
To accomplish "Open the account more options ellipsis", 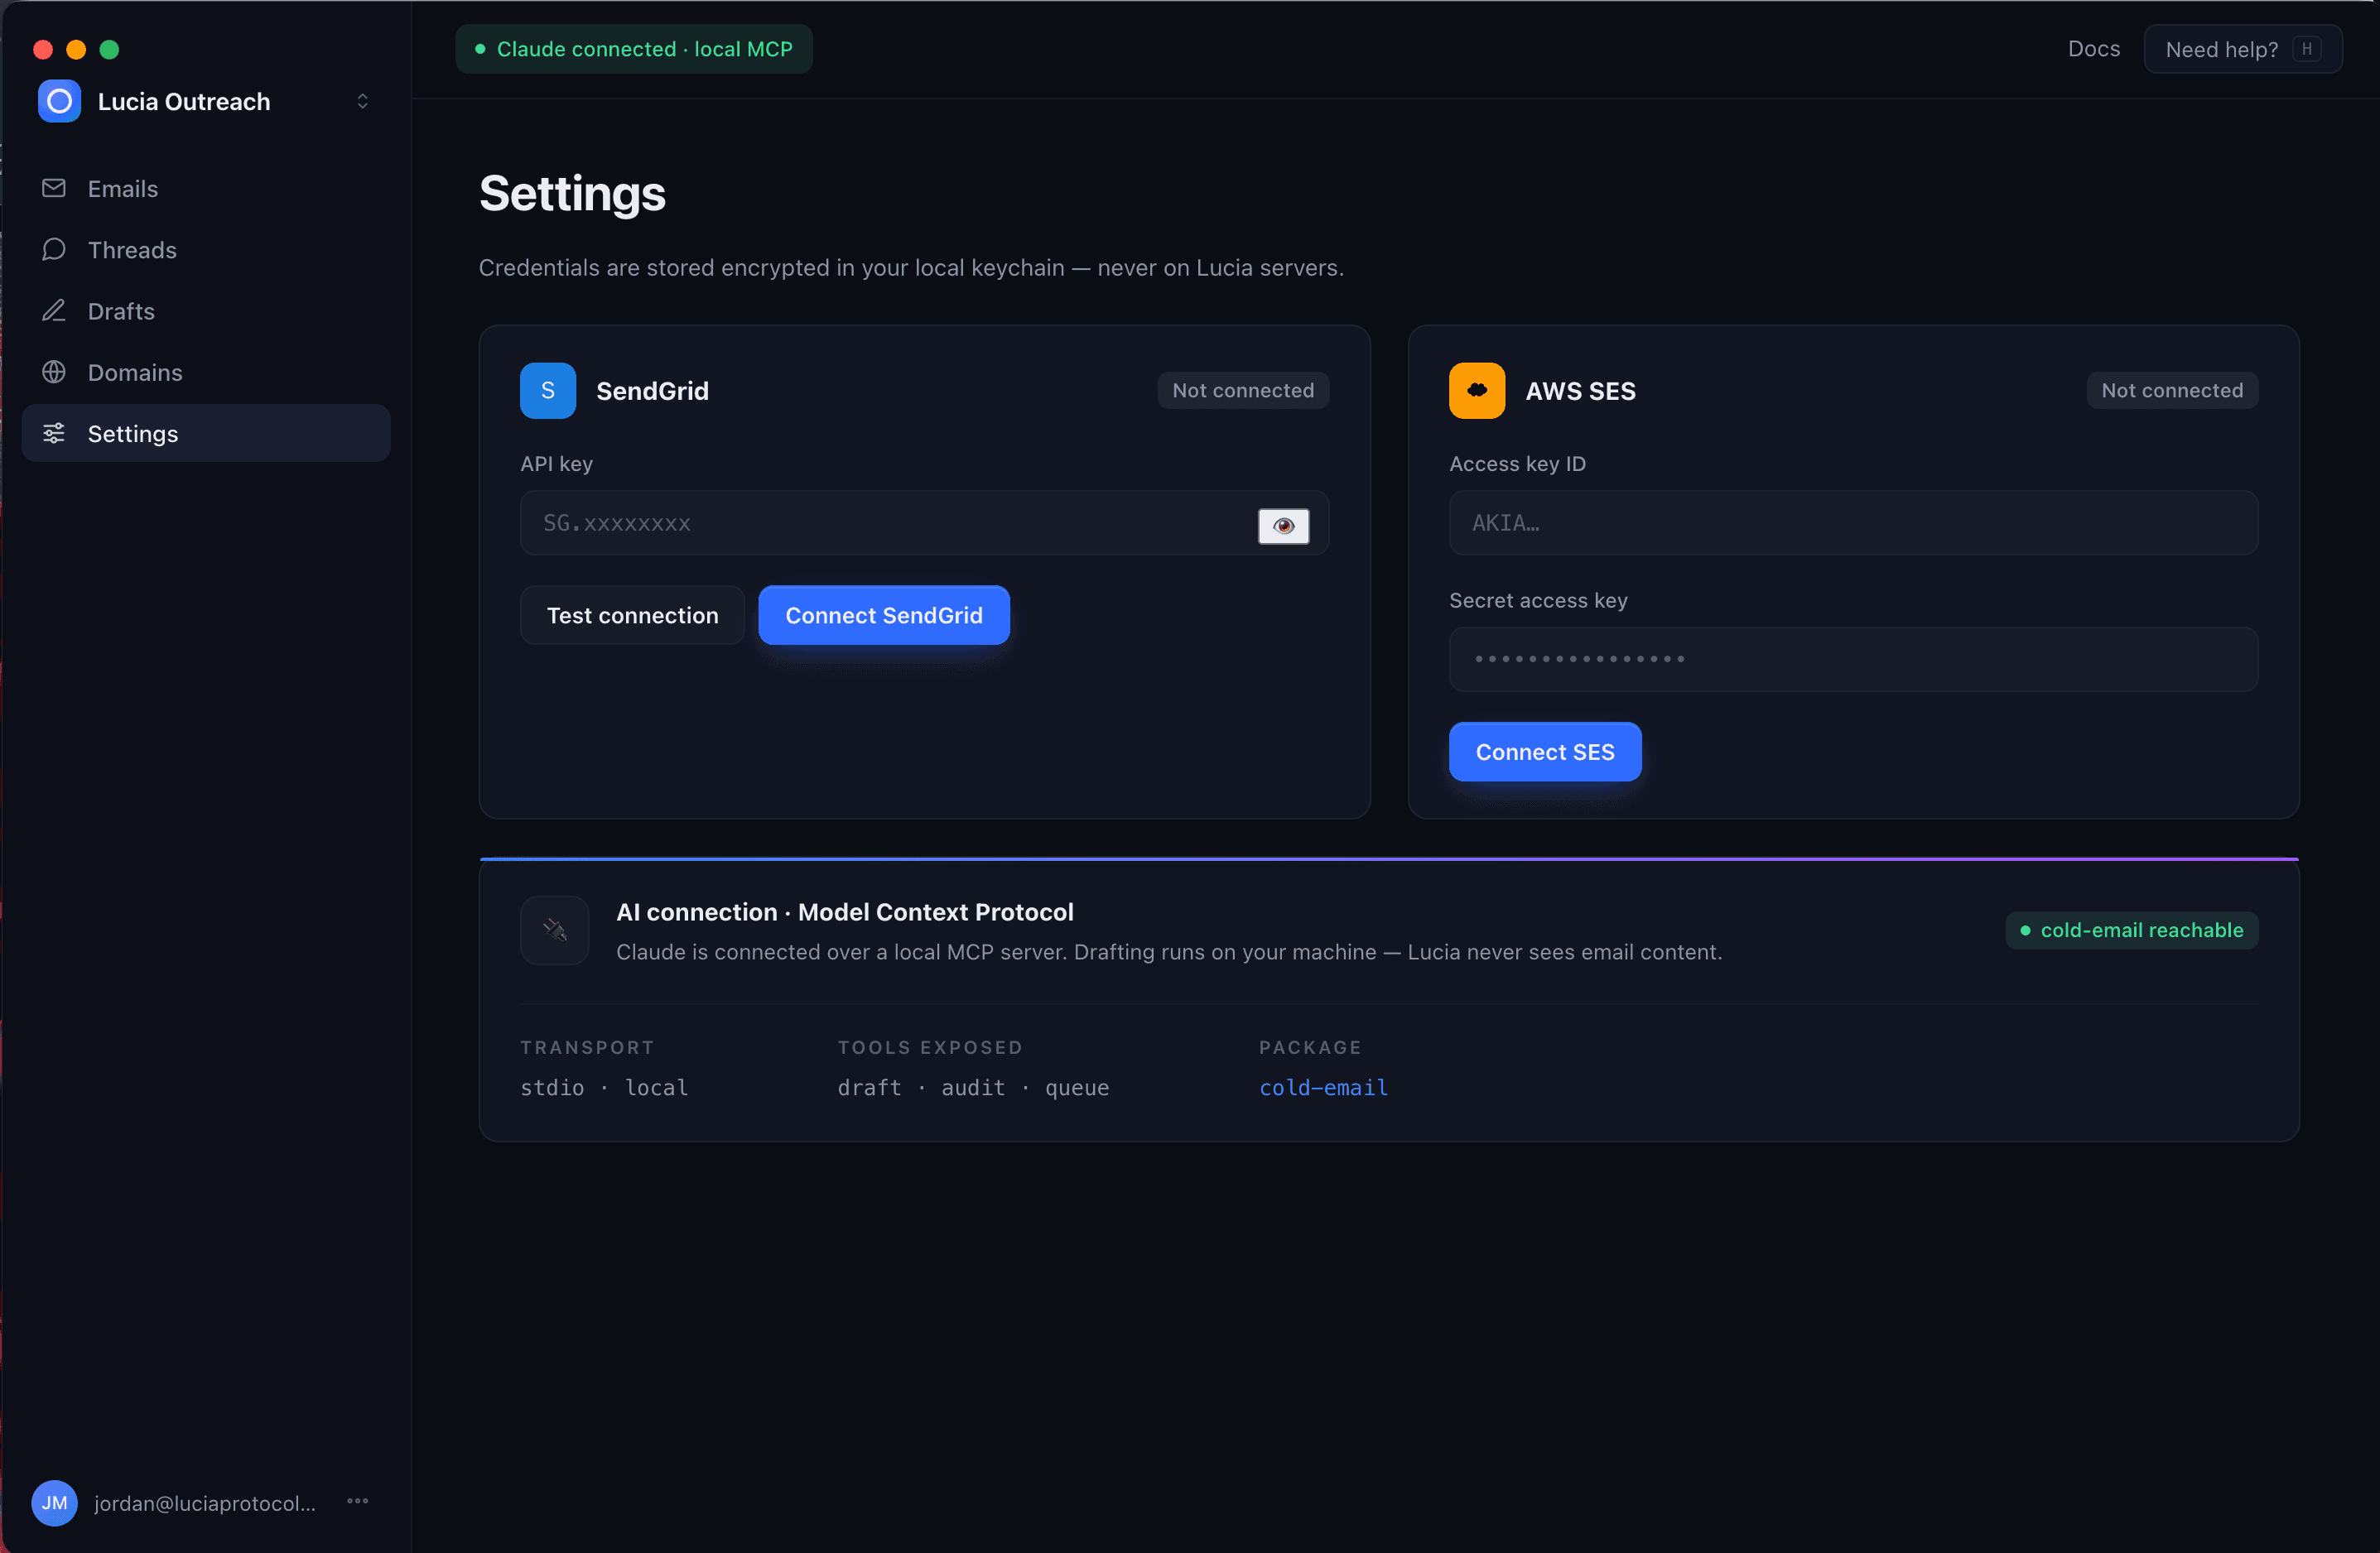I will (x=358, y=1501).
